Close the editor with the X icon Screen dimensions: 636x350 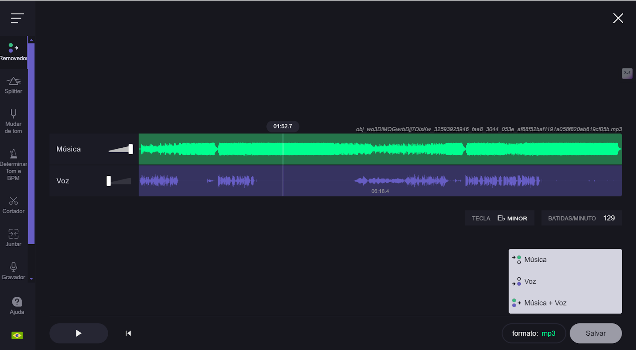click(618, 18)
